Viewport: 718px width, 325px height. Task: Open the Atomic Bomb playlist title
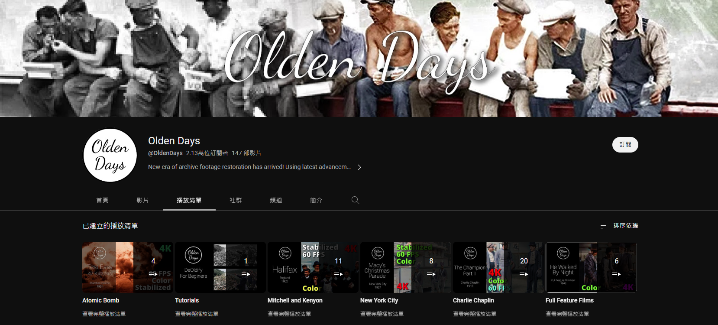click(100, 300)
